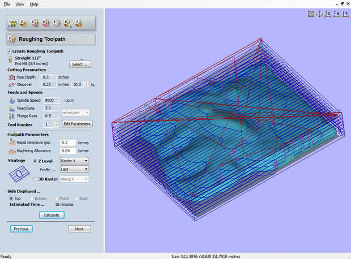
Task: Go to the Next step
Action: (x=79, y=229)
